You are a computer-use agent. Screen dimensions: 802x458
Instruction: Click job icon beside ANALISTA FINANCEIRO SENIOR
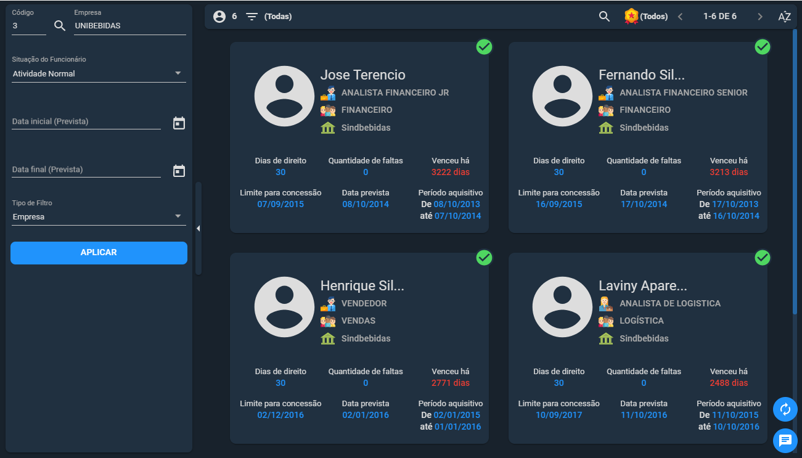coord(606,93)
